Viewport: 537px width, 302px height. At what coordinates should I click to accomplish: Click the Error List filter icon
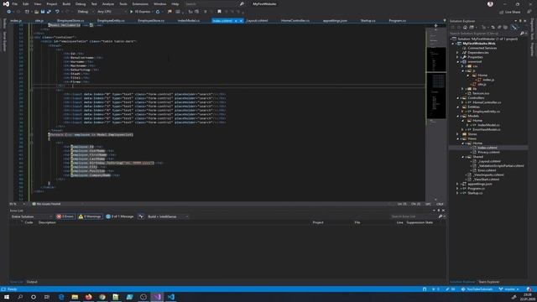pos(141,216)
